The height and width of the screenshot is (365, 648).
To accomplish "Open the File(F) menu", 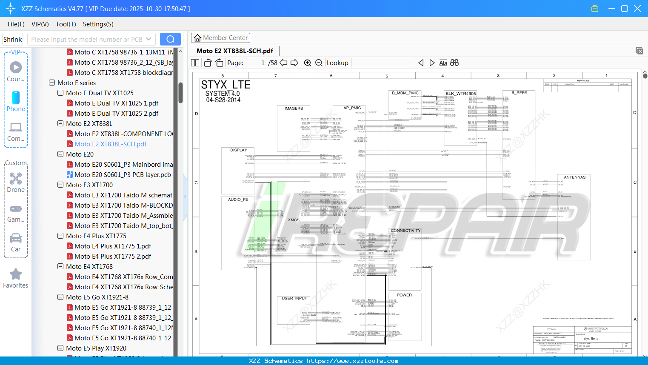I will (16, 24).
